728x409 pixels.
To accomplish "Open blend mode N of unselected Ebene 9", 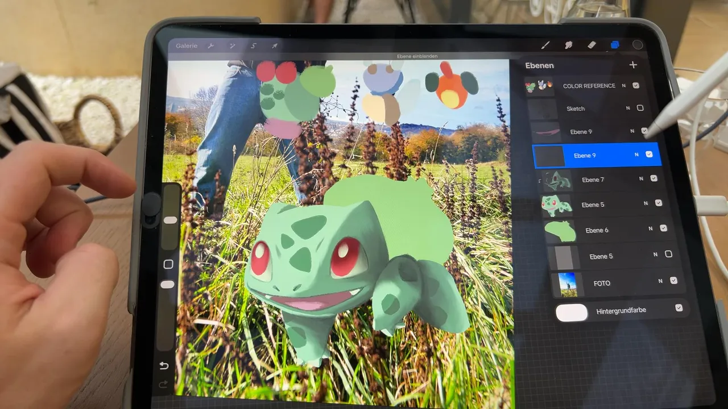I will tap(632, 131).
